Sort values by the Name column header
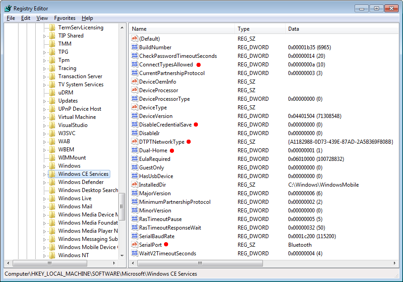Viewport: 403px width, 282px height. 182,29
